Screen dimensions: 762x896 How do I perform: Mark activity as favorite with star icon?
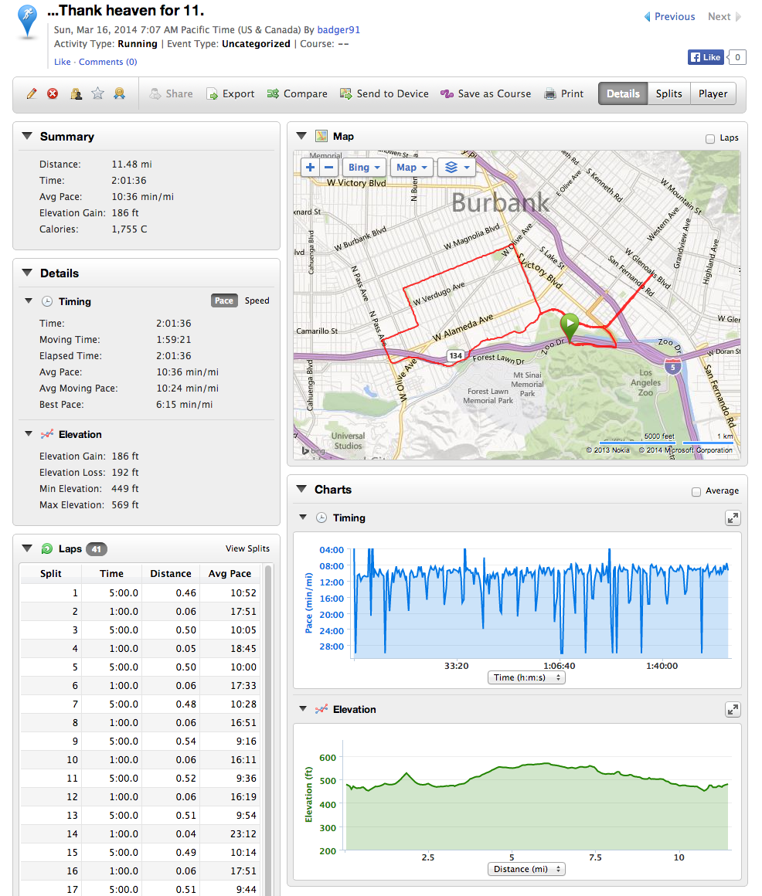[x=97, y=93]
